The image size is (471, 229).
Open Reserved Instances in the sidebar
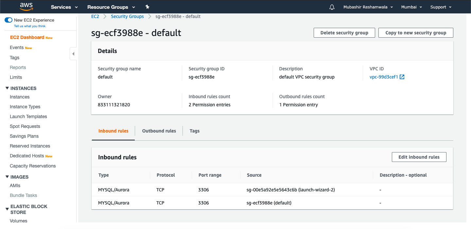30,146
